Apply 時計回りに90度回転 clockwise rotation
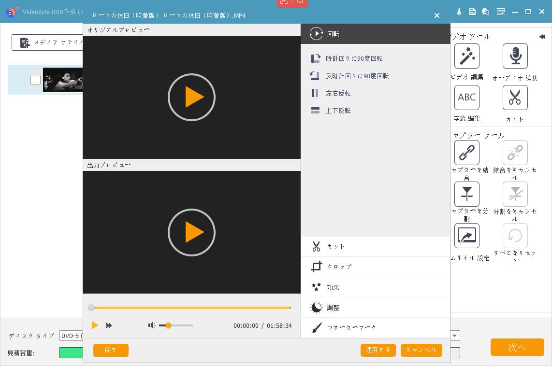The height and width of the screenshot is (366, 552). tap(354, 58)
